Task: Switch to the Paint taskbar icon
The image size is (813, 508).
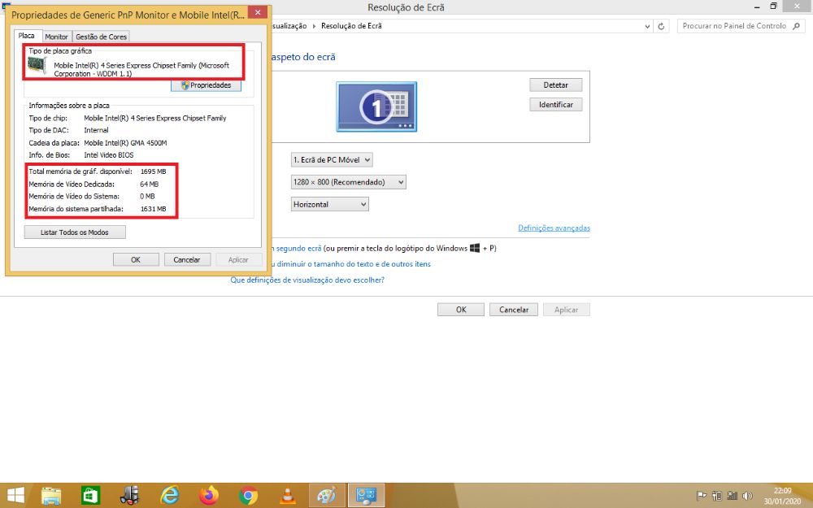Action: tap(327, 496)
